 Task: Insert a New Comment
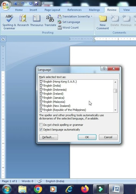coord(103,22)
